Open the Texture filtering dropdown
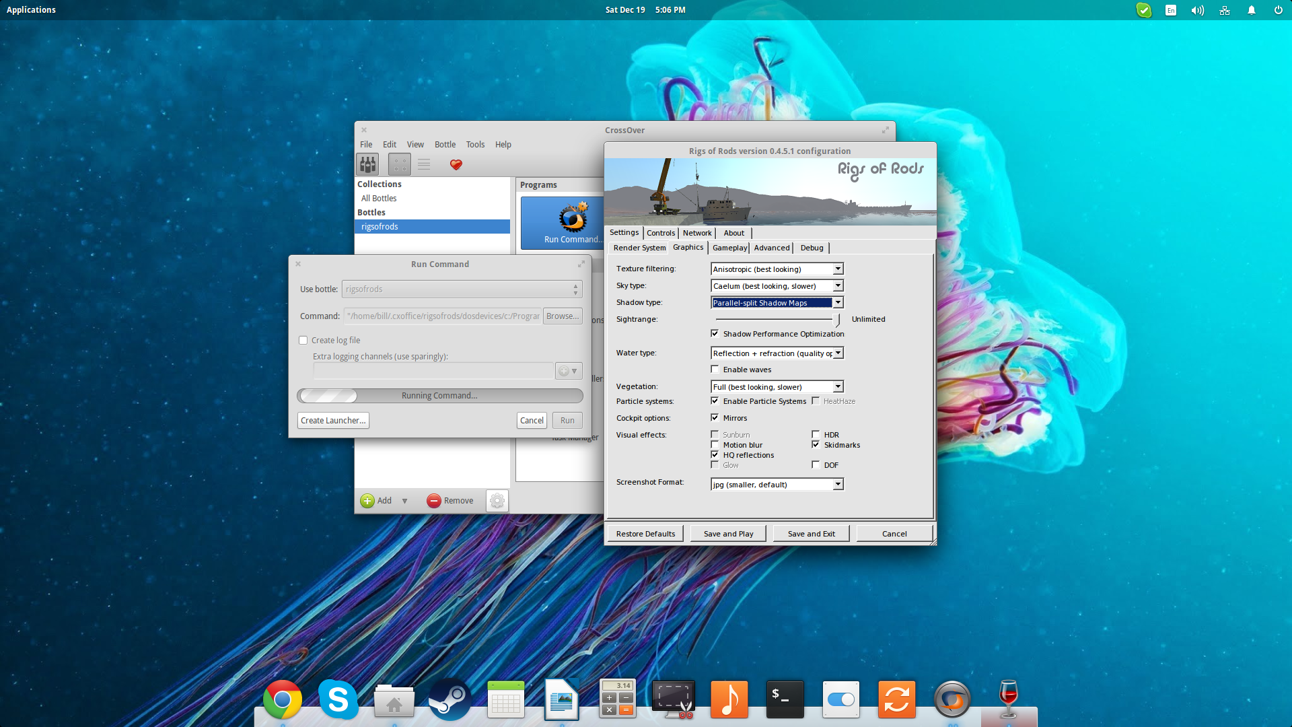This screenshot has width=1292, height=727. pos(777,269)
